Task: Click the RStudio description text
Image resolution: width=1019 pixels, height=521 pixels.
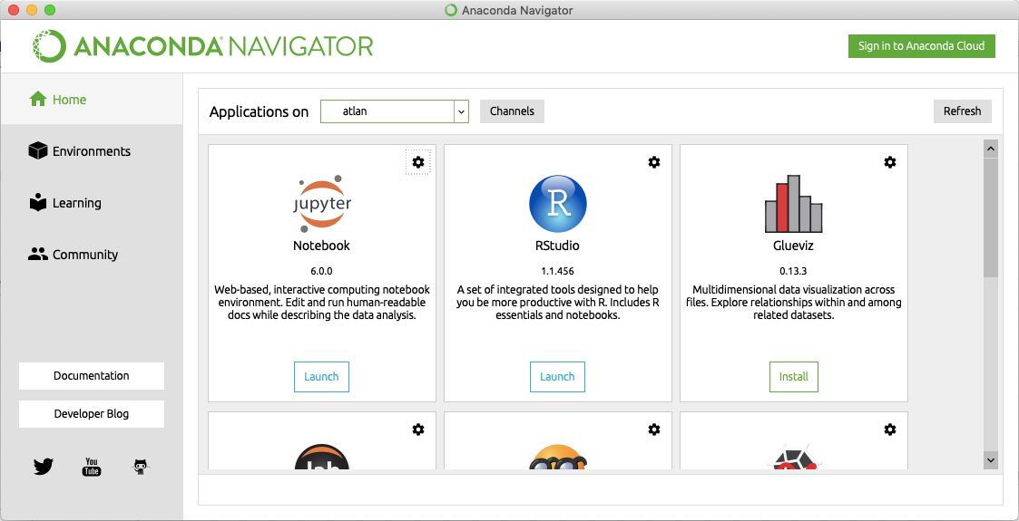Action: click(557, 303)
